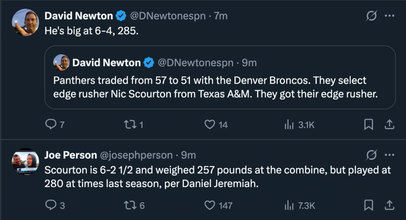Like Joe Person's tweet with 147 likes
This screenshot has width=406, height=220.
(209, 205)
